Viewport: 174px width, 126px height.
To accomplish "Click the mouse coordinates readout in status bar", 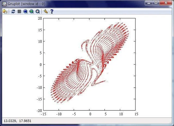I will click(17, 121).
